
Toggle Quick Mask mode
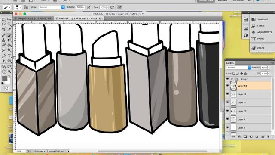[x=7, y=88]
